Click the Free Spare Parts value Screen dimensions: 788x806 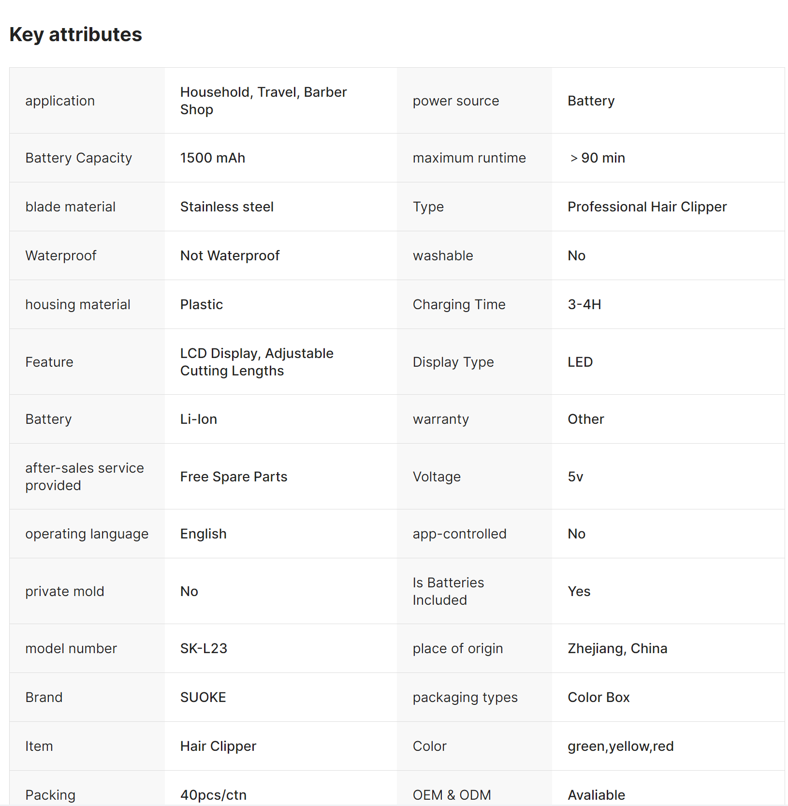[233, 477]
